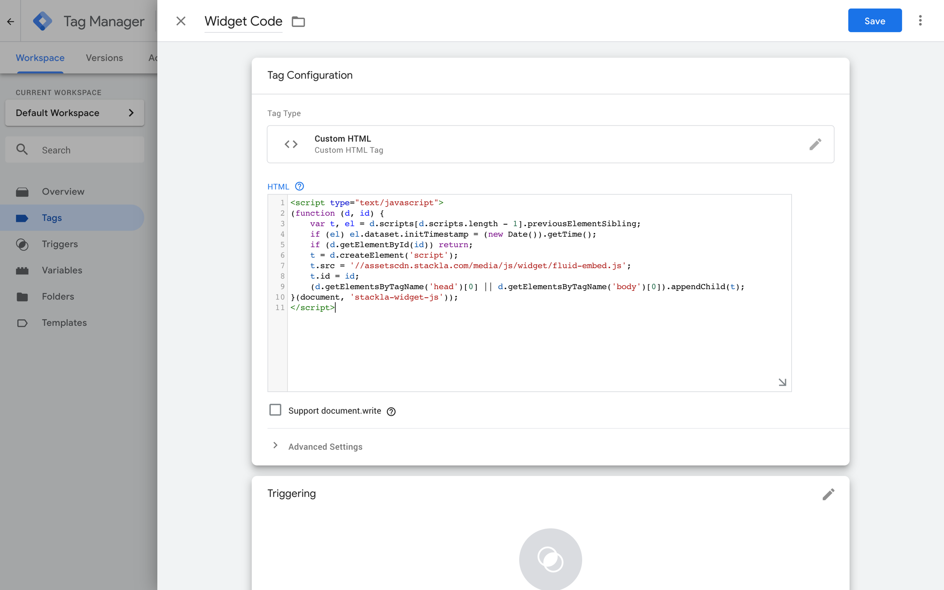The image size is (944, 590).
Task: Close the Widget Code tag editor
Action: (181, 21)
